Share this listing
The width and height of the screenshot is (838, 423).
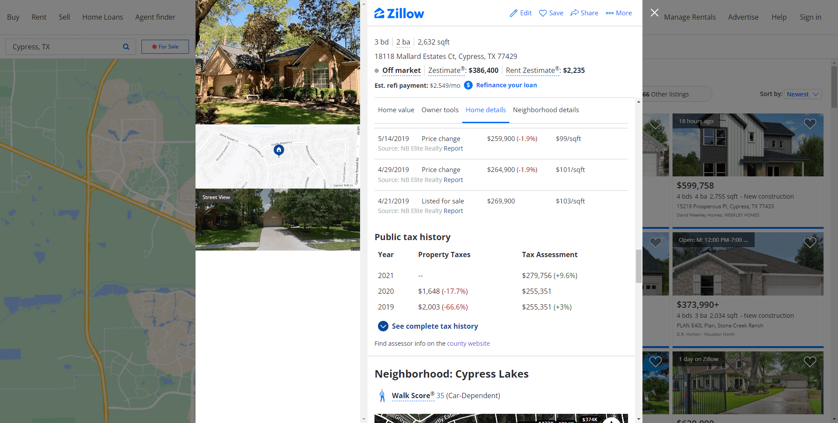584,13
